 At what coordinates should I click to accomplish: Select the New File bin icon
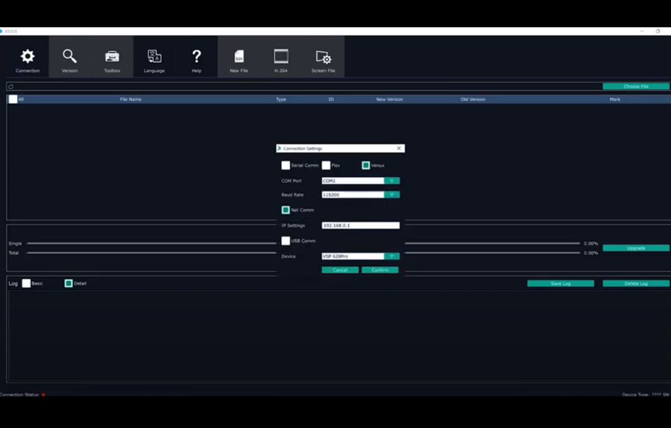(239, 57)
